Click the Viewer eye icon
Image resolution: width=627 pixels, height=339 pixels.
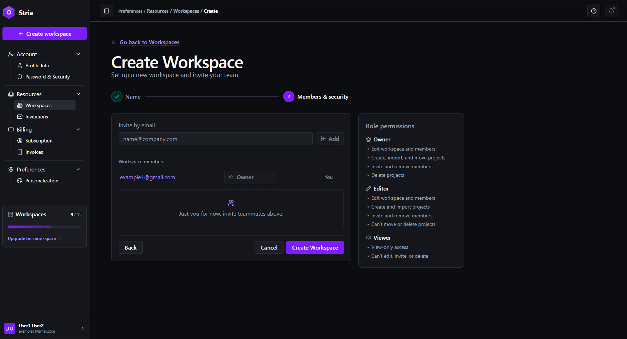(369, 238)
